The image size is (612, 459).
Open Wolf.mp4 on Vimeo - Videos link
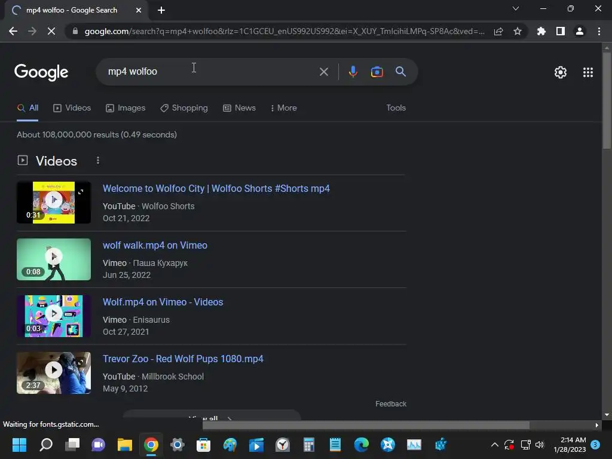(x=163, y=302)
